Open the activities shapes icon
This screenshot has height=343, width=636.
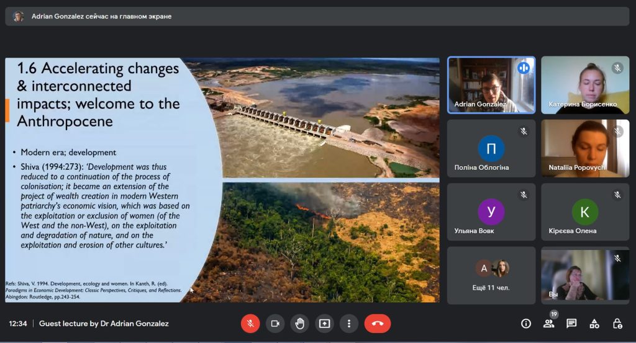594,323
